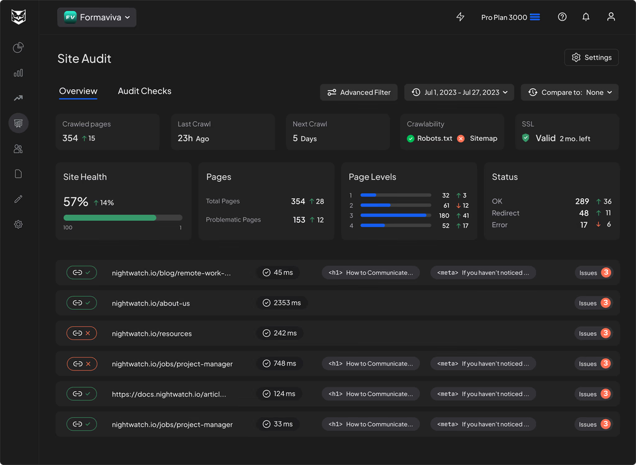
Task: Click broken link badge for 748 ms project-manager row
Action: coord(81,364)
